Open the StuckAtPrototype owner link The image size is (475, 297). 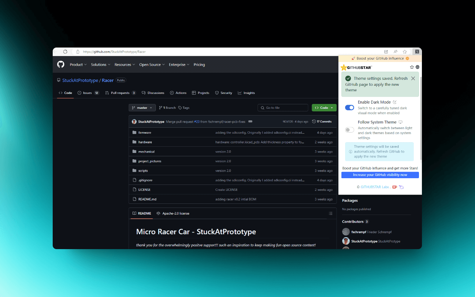pyautogui.click(x=80, y=80)
